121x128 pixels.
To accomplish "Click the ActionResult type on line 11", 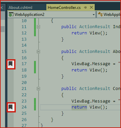I will (95, 27).
